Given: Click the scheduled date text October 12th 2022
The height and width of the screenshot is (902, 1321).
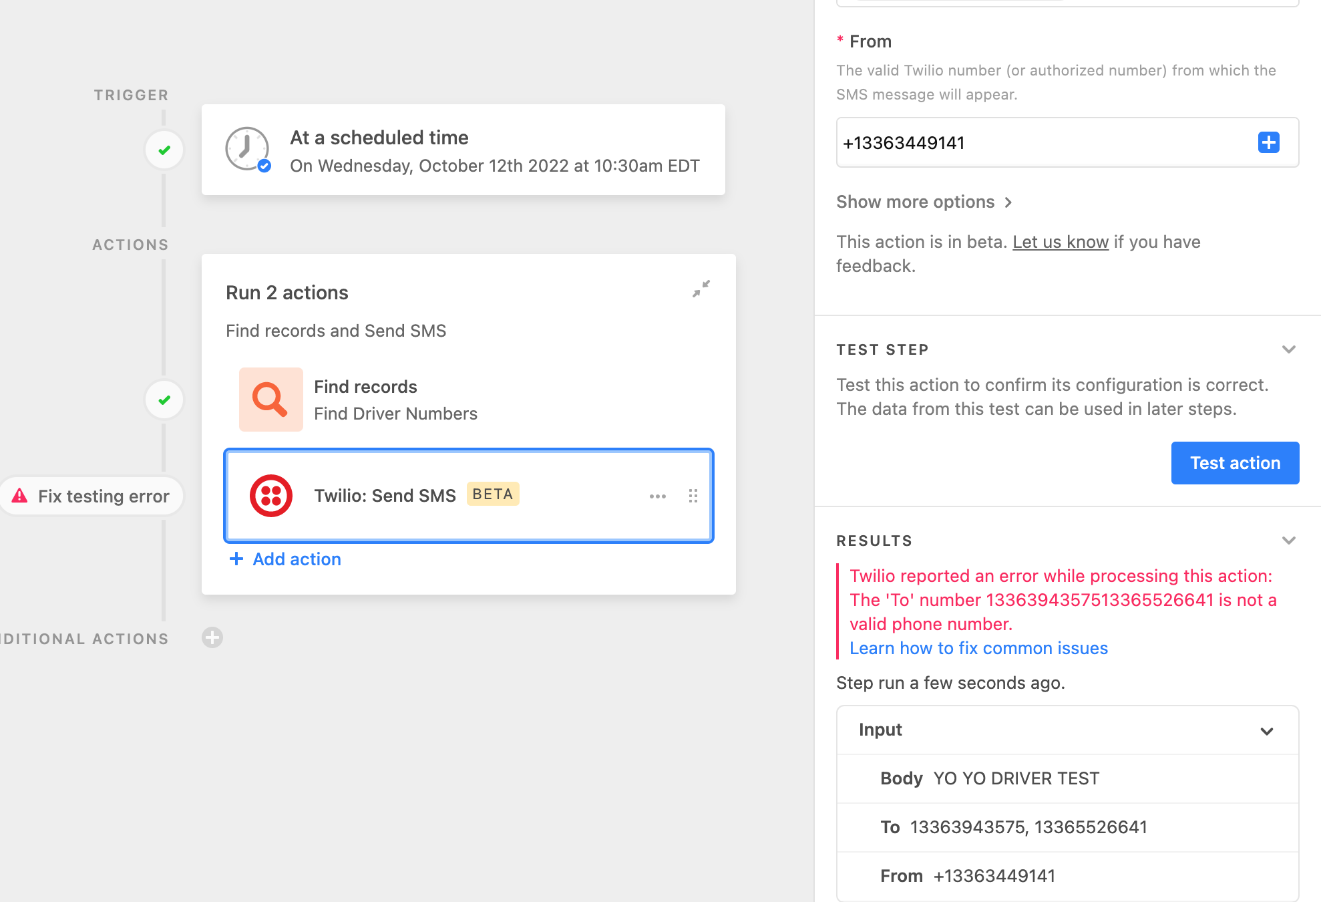Looking at the screenshot, I should pos(494,166).
